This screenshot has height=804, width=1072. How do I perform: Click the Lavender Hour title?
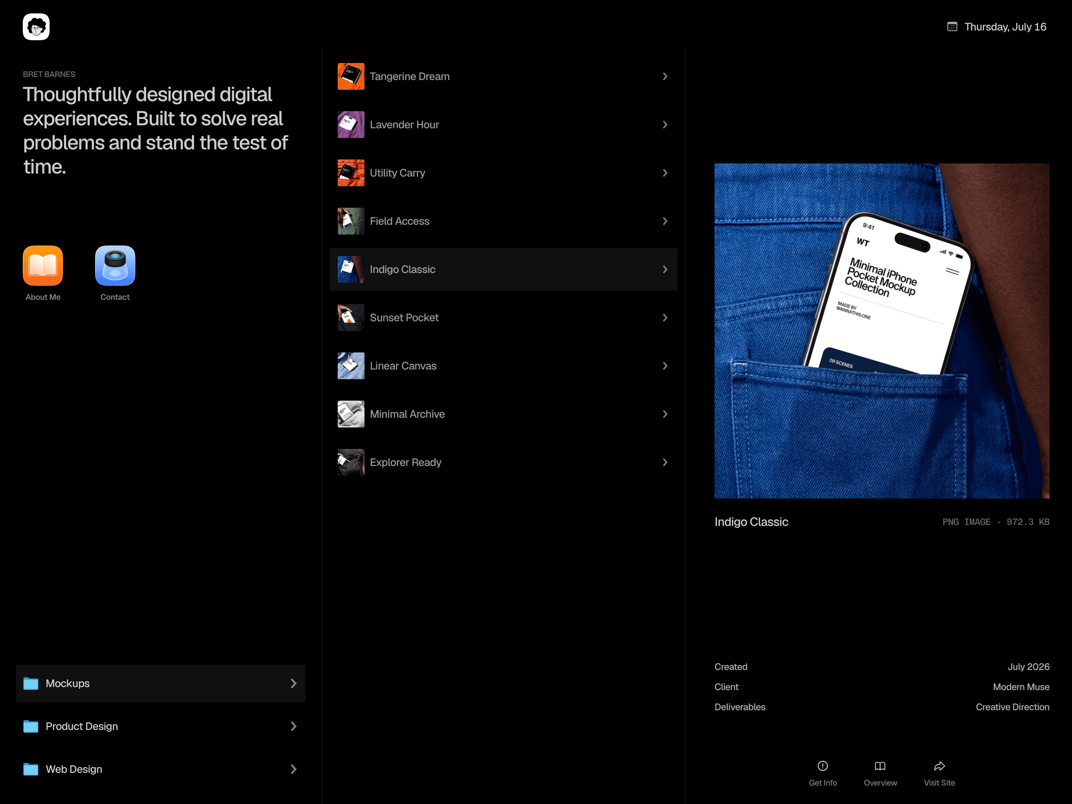404,125
